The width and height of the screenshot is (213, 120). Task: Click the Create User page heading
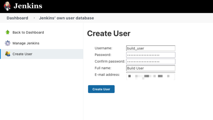coord(109,33)
